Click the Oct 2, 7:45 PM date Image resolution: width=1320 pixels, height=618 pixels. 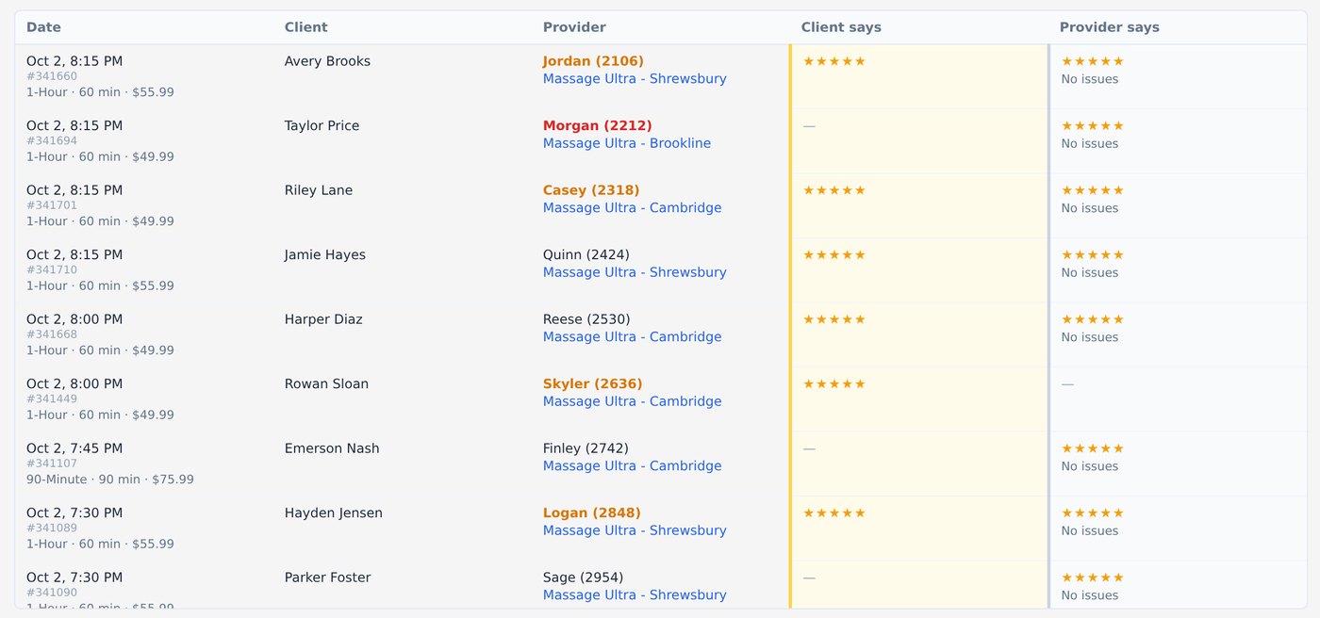point(74,448)
